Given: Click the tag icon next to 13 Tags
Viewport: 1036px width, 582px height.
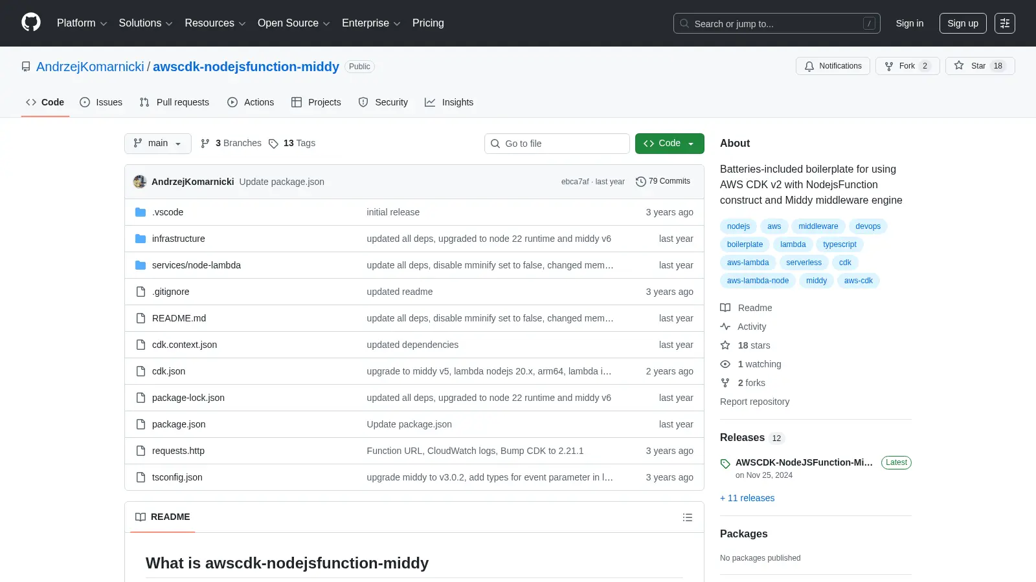Looking at the screenshot, I should click(273, 144).
